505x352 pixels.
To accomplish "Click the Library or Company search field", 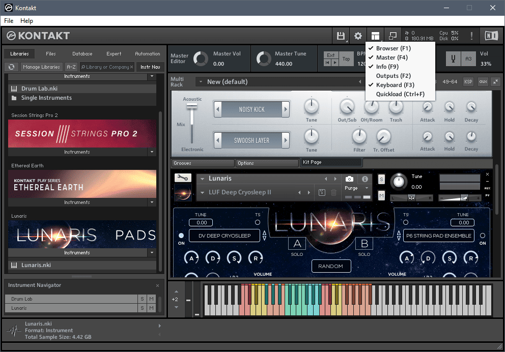I will point(107,67).
